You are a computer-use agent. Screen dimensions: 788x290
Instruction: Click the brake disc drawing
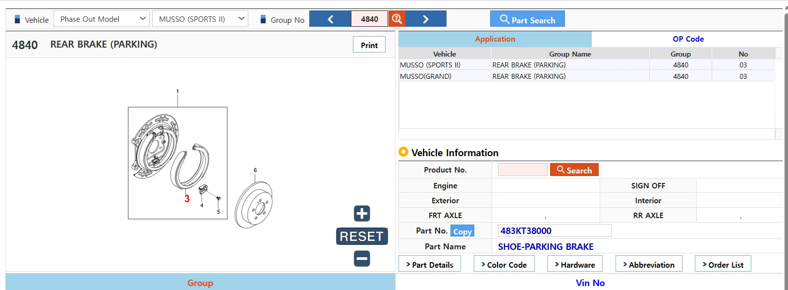pos(253,205)
